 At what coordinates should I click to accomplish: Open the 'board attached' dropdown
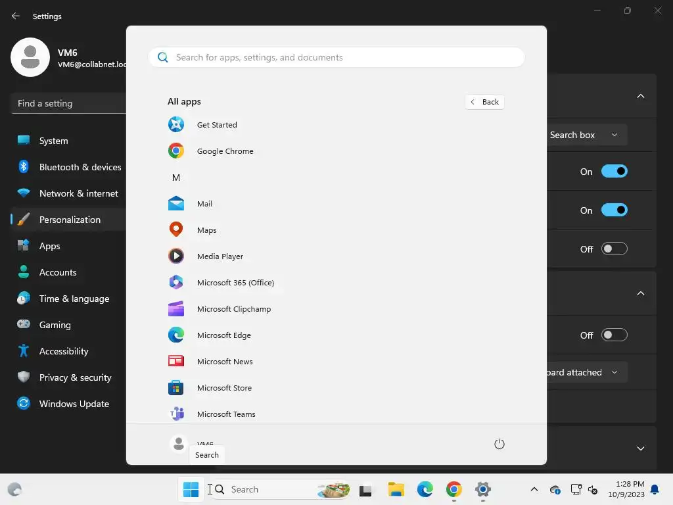(x=586, y=372)
